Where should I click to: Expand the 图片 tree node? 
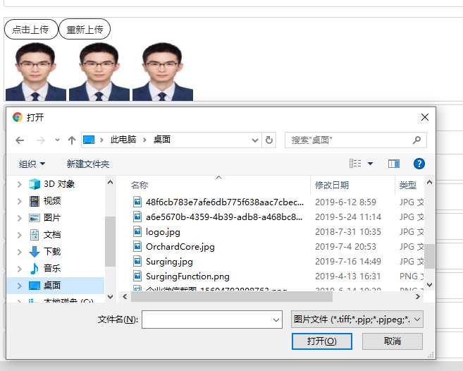(x=20, y=218)
